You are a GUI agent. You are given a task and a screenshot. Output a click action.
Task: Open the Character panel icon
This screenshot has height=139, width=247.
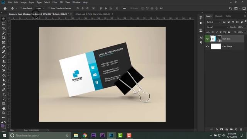[201, 38]
